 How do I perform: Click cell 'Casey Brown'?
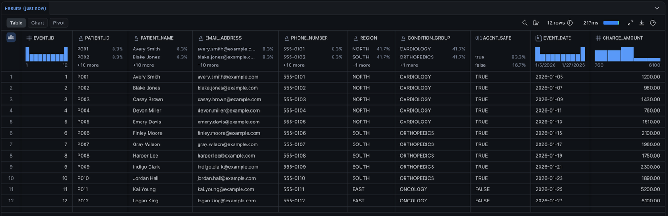click(x=160, y=99)
